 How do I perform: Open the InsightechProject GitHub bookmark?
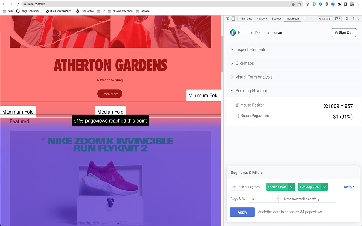[x=29, y=11]
